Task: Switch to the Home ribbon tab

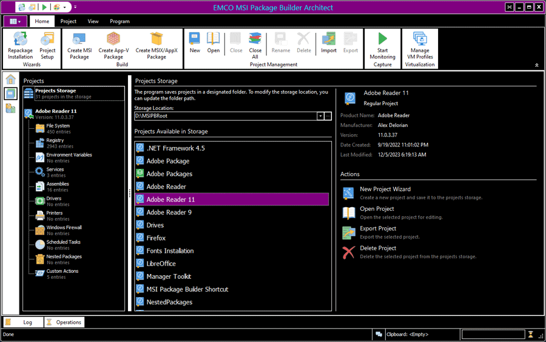Action: coord(42,21)
